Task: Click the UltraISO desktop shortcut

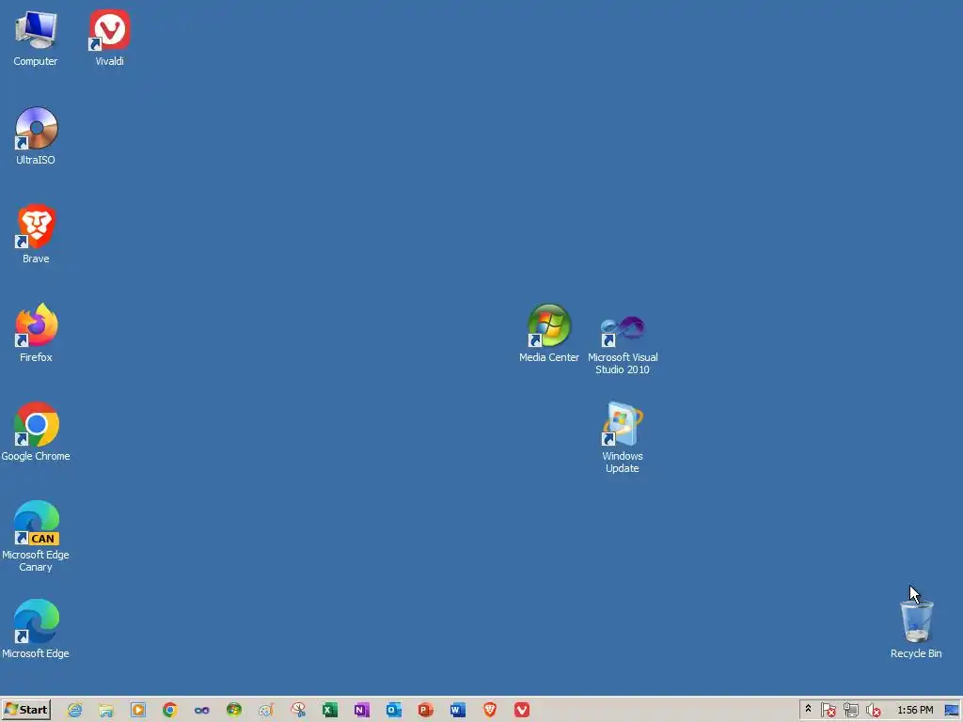Action: tap(36, 136)
